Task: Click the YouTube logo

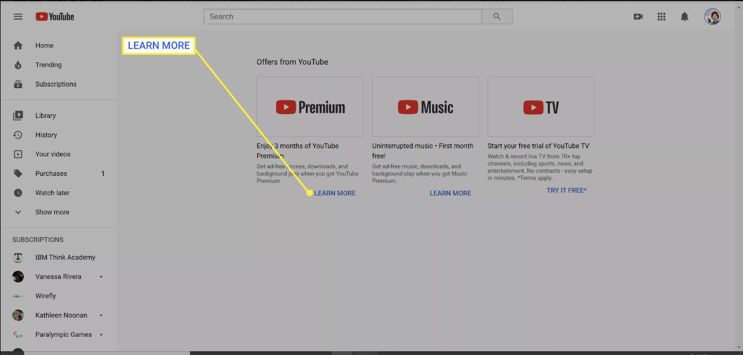Action: coord(55,17)
